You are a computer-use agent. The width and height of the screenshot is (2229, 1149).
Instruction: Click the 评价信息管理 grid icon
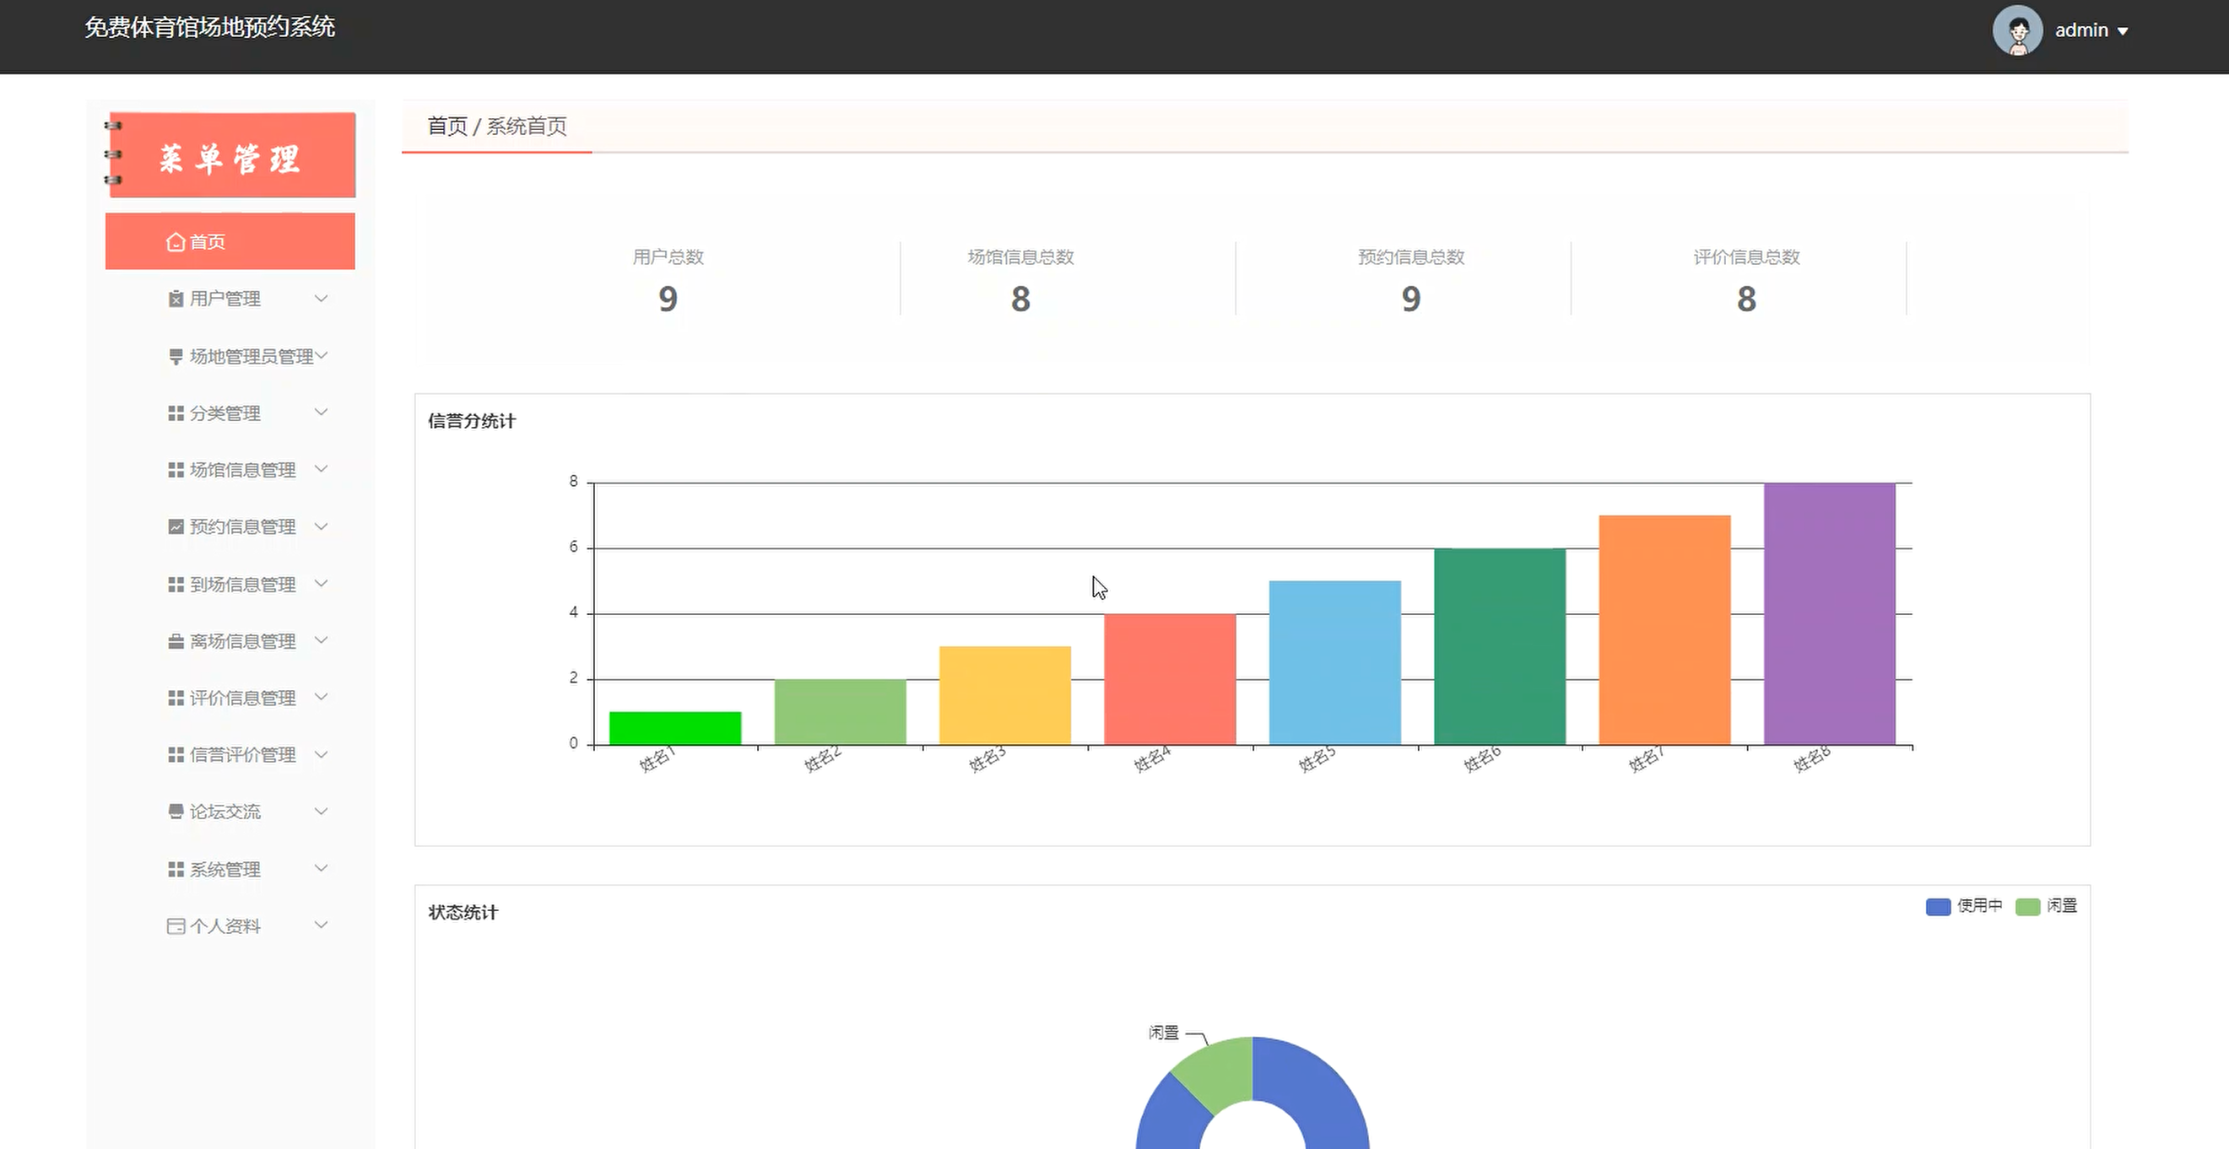pos(176,699)
